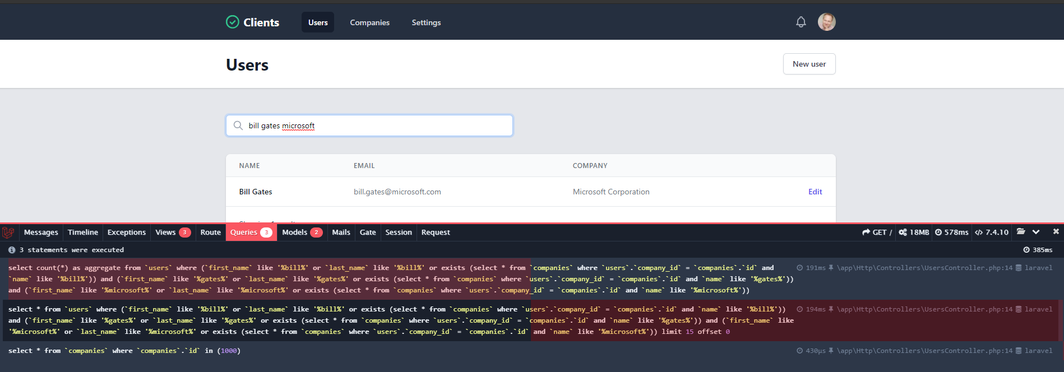
Task: Click database icon on the 194ms query
Action: coord(1019,309)
